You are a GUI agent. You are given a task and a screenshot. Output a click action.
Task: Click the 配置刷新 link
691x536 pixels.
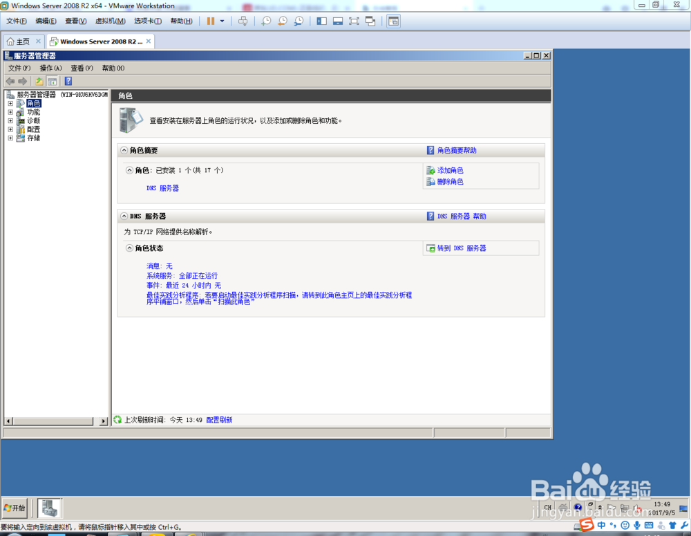coord(219,420)
